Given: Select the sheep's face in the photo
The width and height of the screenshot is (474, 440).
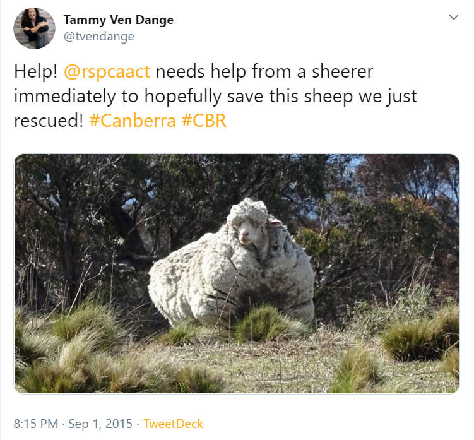Looking at the screenshot, I should click(251, 232).
